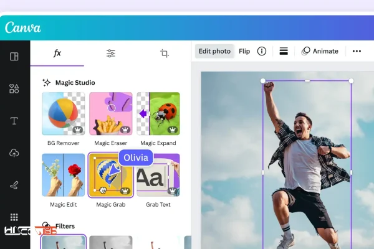374x249 pixels.
Task: Select the jumping man photo on canvas
Action: [x=307, y=164]
